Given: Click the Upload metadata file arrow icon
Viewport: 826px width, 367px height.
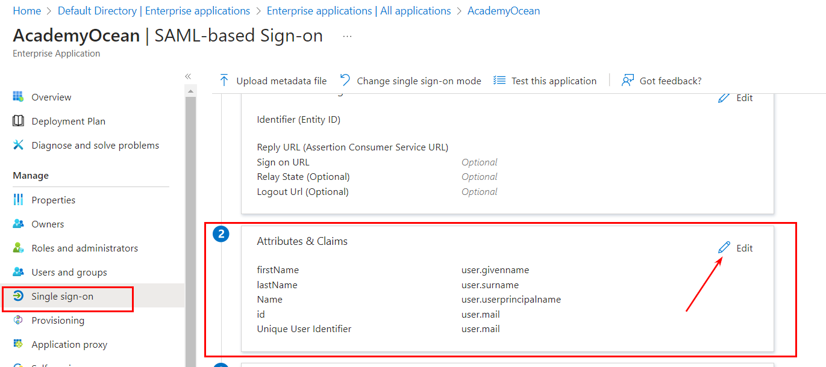Looking at the screenshot, I should (224, 81).
